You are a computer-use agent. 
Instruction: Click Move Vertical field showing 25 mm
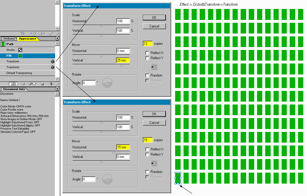pos(123,60)
